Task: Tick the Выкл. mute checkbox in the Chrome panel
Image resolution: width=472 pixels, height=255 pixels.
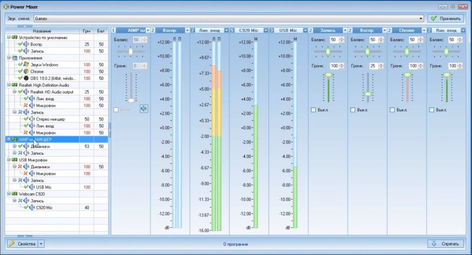Action: tap(393, 110)
